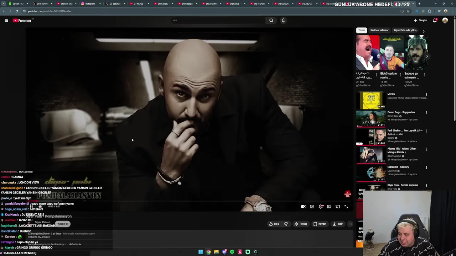Open the Blok3 şarkıyı yanlış short
This screenshot has width=456, height=256.
pyautogui.click(x=392, y=53)
